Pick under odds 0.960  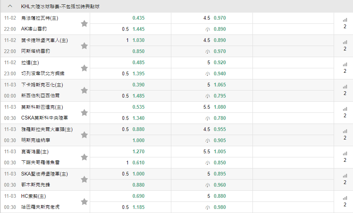point(220,185)
